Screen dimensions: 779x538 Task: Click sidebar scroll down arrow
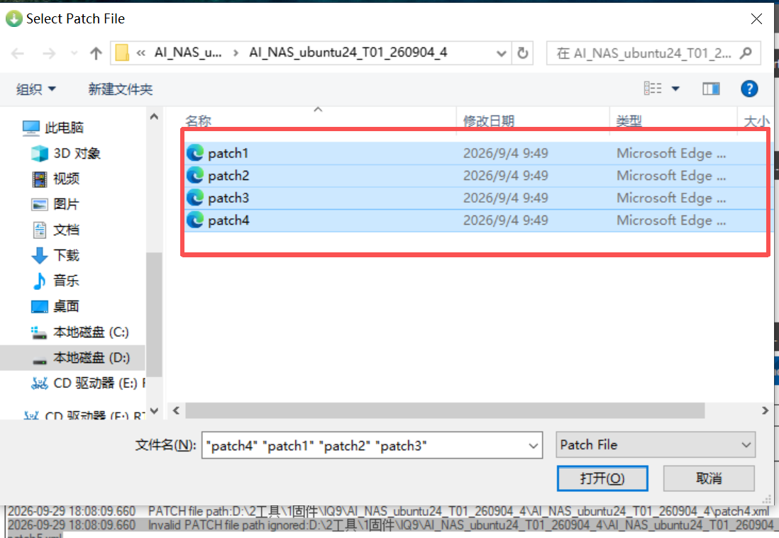point(154,410)
